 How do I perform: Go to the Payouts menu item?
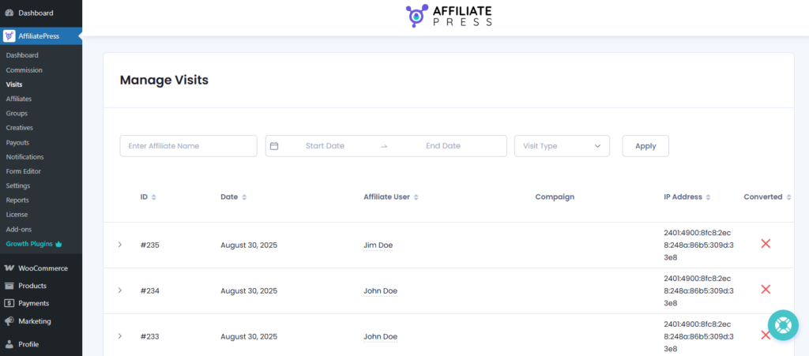coord(19,143)
